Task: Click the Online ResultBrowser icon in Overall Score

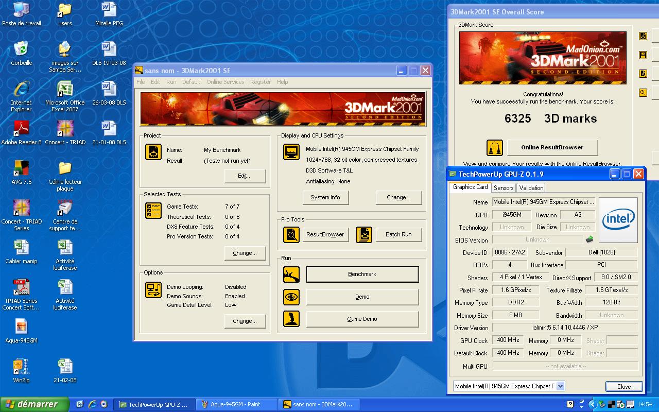Action: point(495,148)
